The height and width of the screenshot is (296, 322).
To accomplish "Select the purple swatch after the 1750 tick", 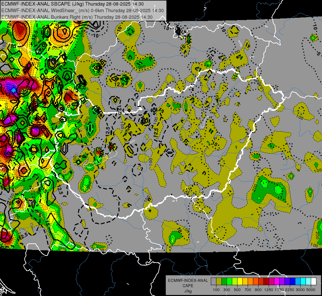I will pyautogui.click(x=282, y=281).
